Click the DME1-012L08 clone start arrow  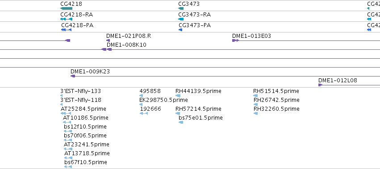(320, 85)
